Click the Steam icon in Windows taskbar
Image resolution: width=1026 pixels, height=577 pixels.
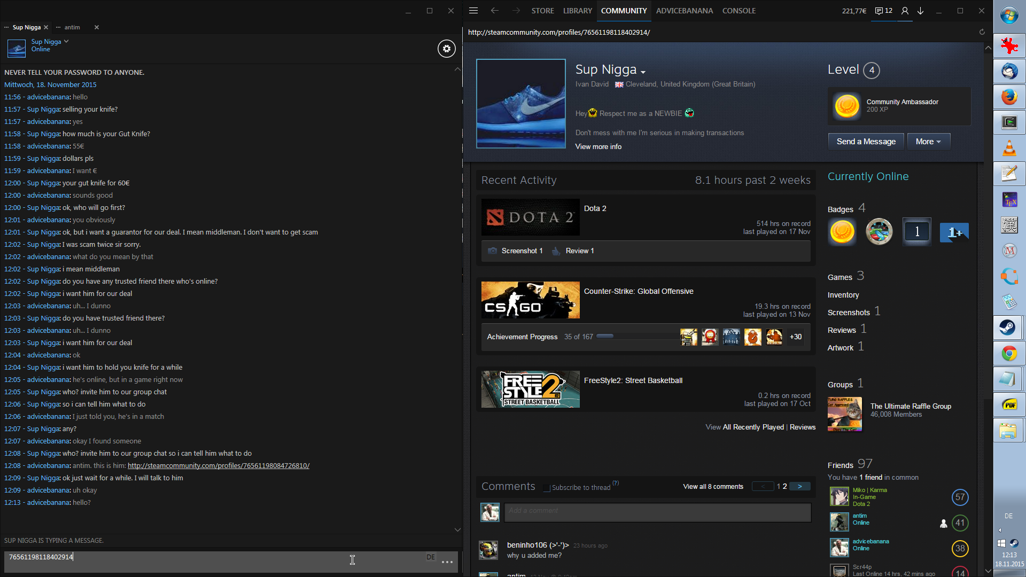(x=1009, y=328)
